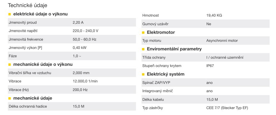Image resolution: width=276 pixels, height=115 pixels.
Task: Click the Fáze row label
Action: (x=13, y=56)
